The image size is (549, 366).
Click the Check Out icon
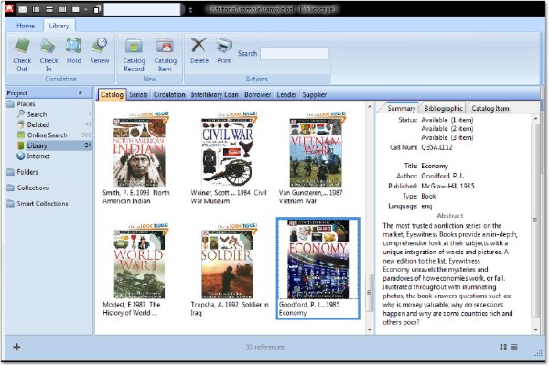click(22, 47)
